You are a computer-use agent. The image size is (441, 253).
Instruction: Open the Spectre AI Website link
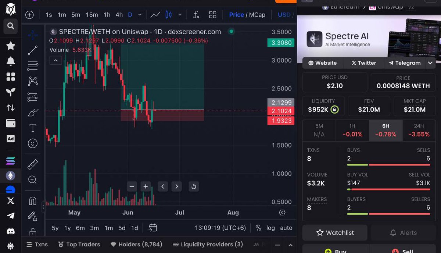tap(323, 63)
